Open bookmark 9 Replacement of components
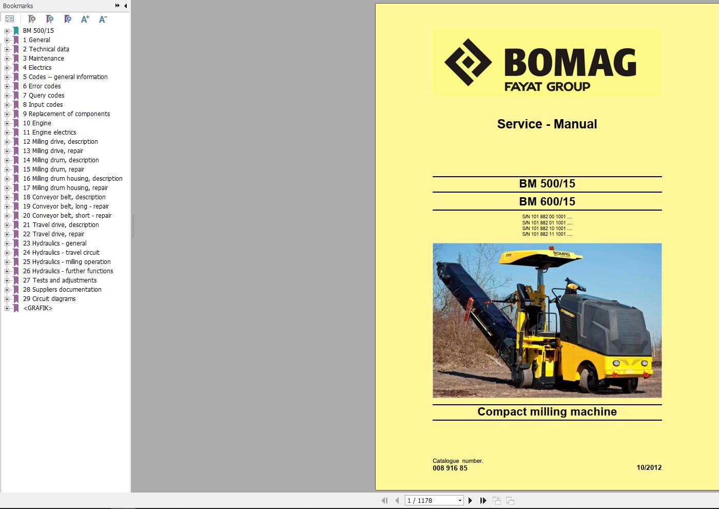Viewport: 719px width, 509px height. coord(66,114)
